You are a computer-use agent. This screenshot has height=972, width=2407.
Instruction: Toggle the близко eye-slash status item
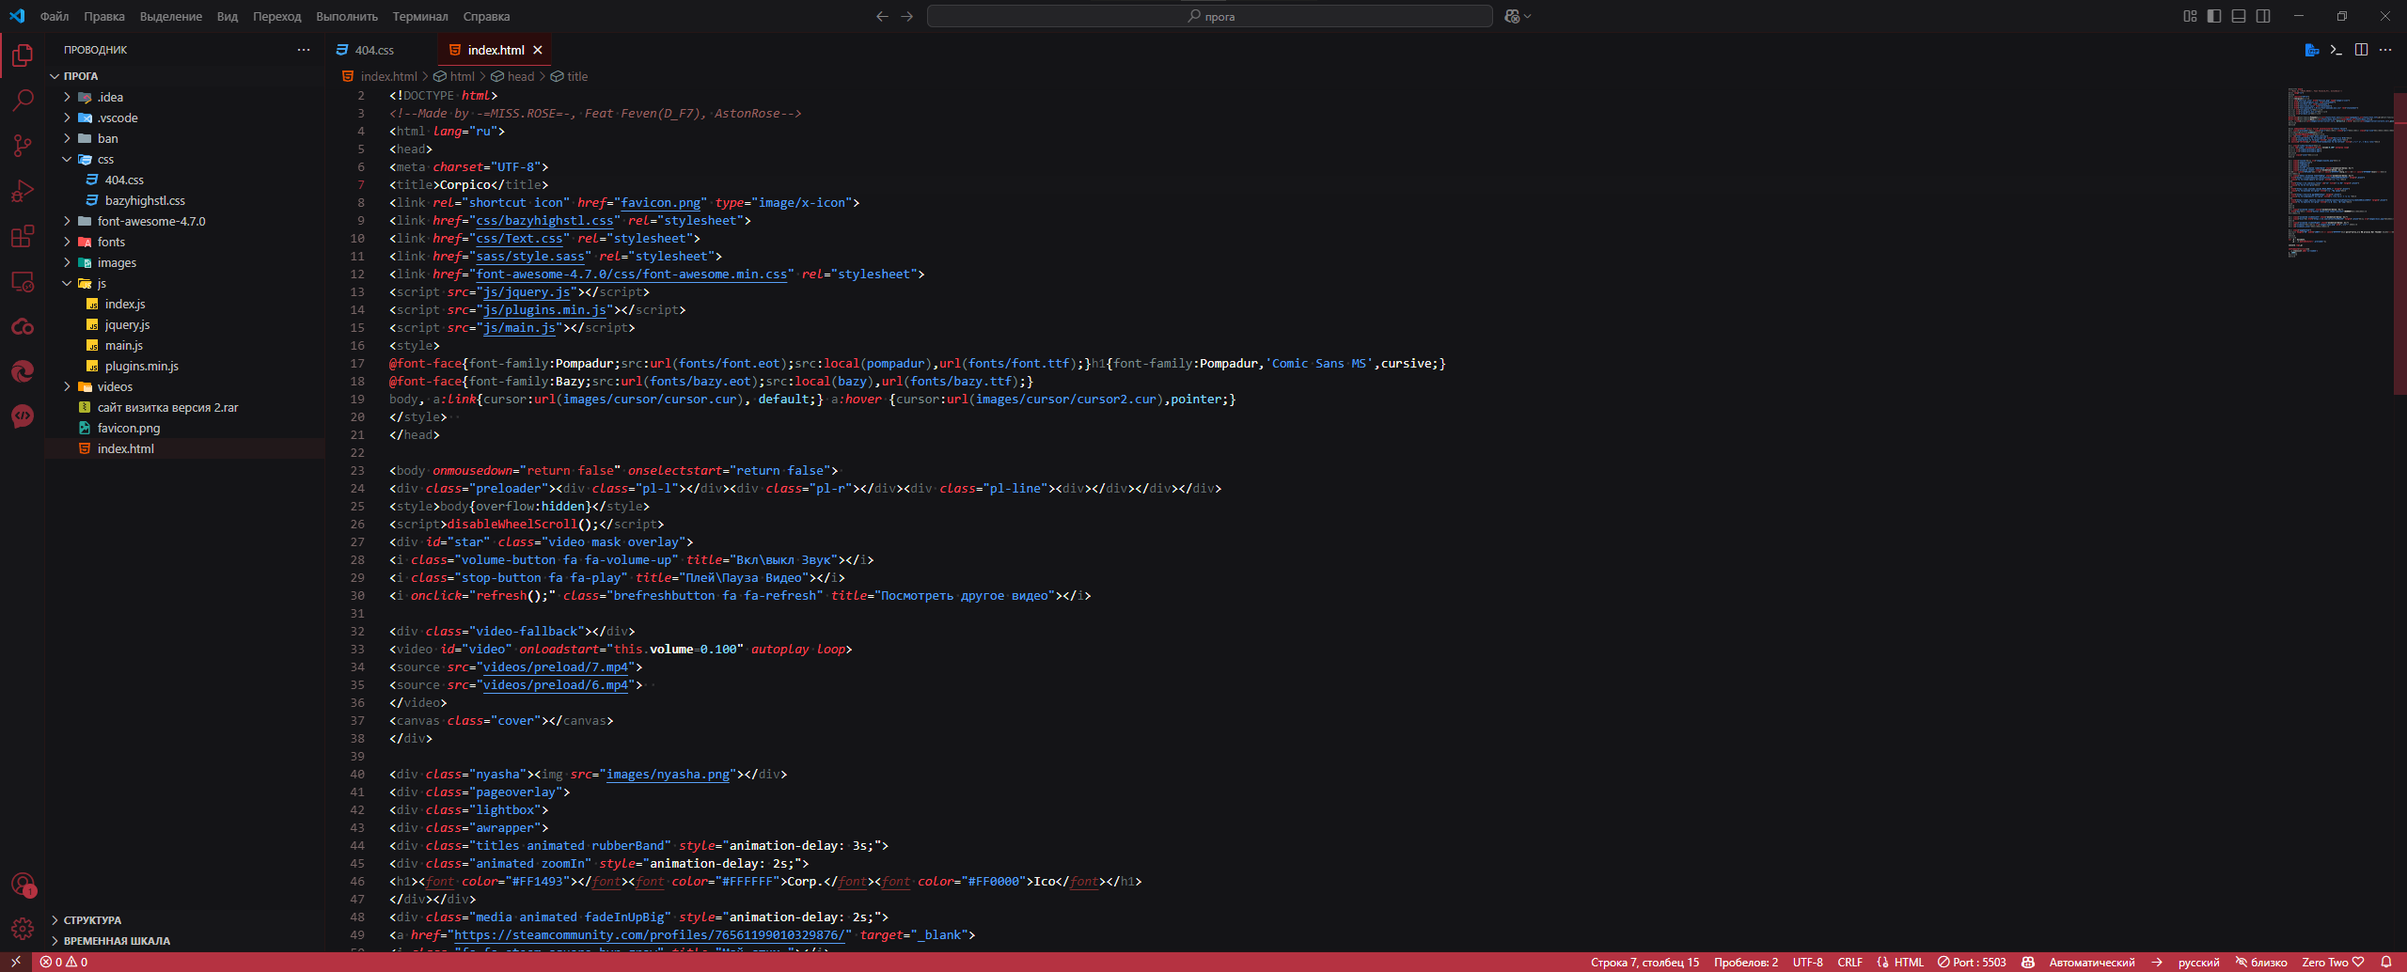pos(2261,962)
